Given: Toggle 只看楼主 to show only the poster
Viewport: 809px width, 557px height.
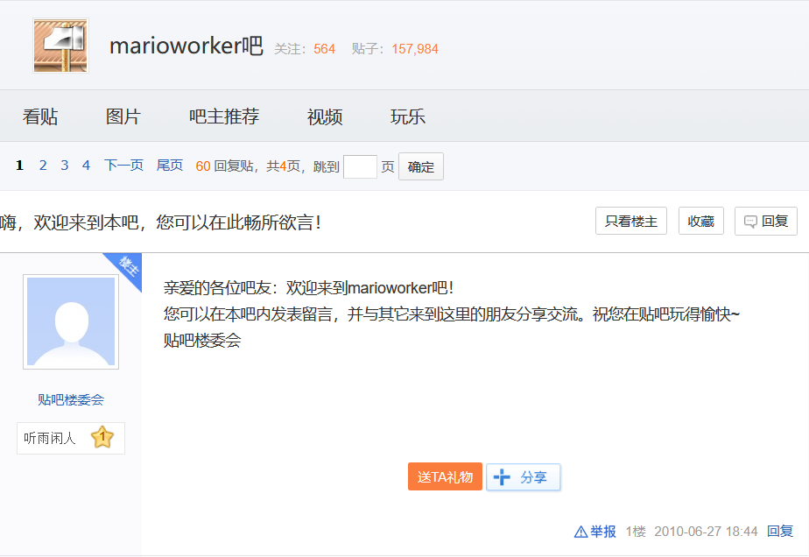Looking at the screenshot, I should 630,221.
